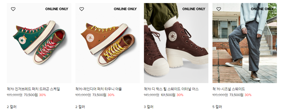The image size is (281, 111).
Task: Open product title 척70 디 럭스 힐 스웨이드 이터널 어스
Action: tap(171, 89)
